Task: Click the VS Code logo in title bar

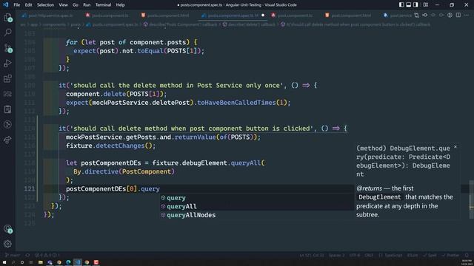Action: point(6,5)
